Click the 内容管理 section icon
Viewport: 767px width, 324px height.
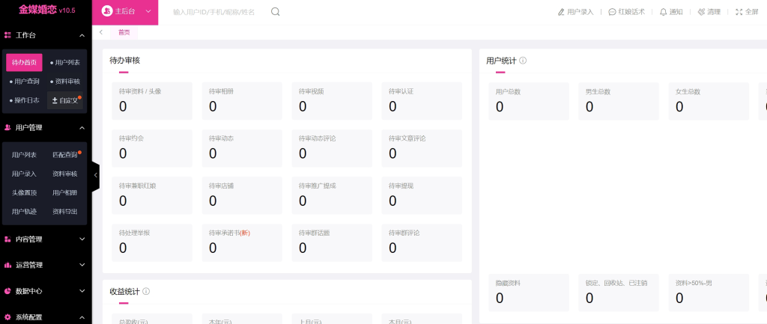pyautogui.click(x=7, y=239)
